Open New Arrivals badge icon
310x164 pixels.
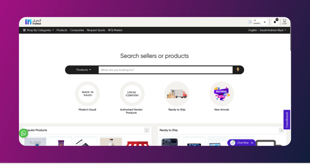pyautogui.click(x=222, y=94)
